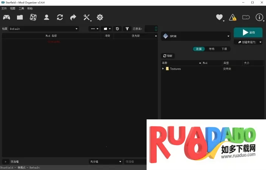Open the Tools wrench-screwdriver icon
The image size is (266, 170).
[87, 17]
